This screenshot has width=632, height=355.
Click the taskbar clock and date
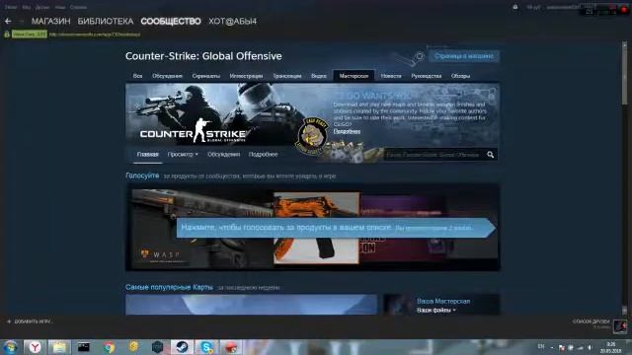(610, 347)
